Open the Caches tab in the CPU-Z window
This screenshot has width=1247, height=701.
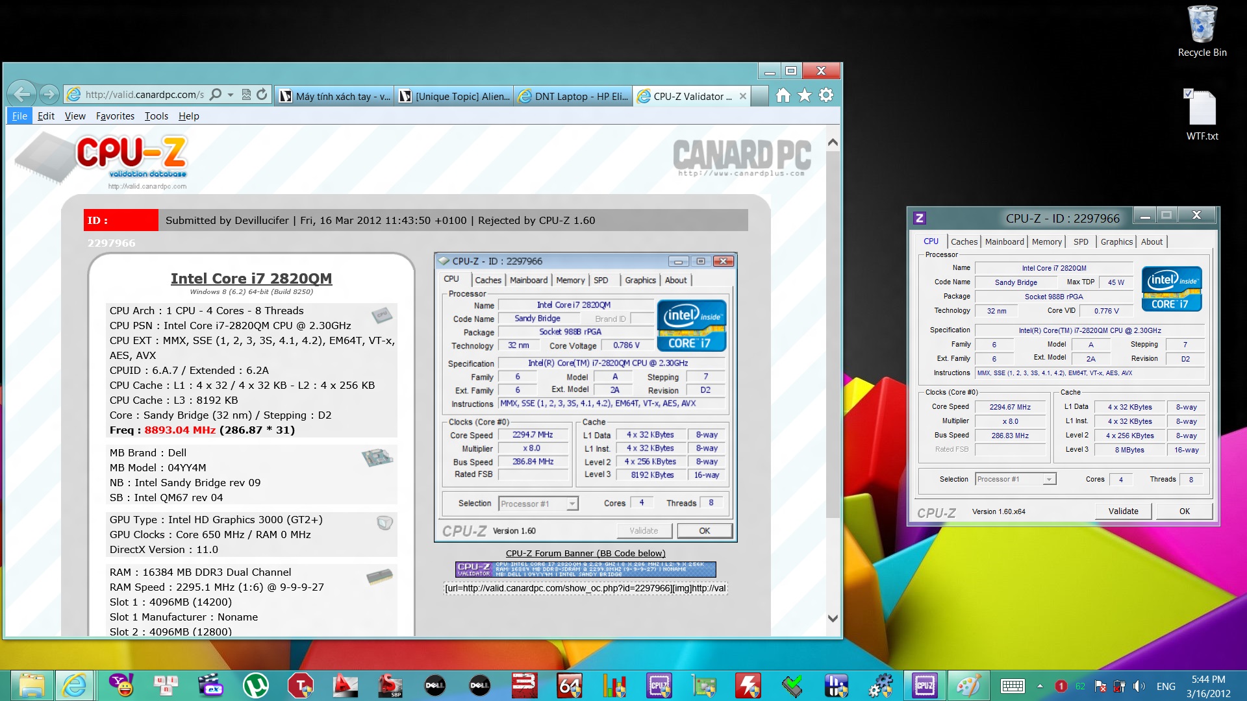click(964, 241)
